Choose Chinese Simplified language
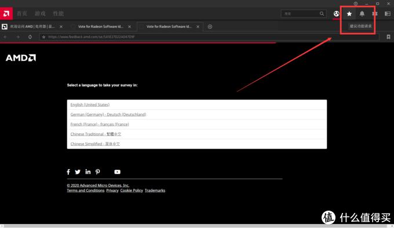The width and height of the screenshot is (394, 228). (95, 144)
